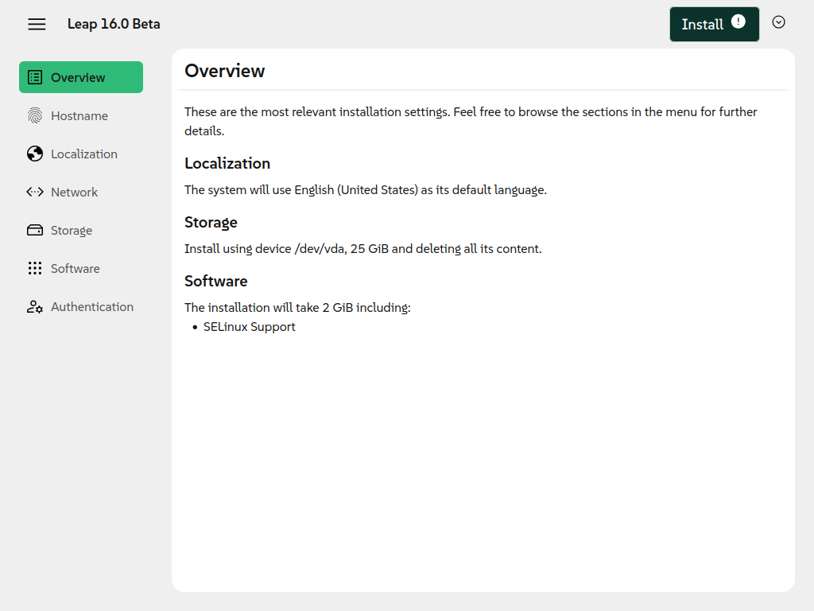Screen dimensions: 814x611
Task: Click the Localization globe icon
Action: pos(35,154)
